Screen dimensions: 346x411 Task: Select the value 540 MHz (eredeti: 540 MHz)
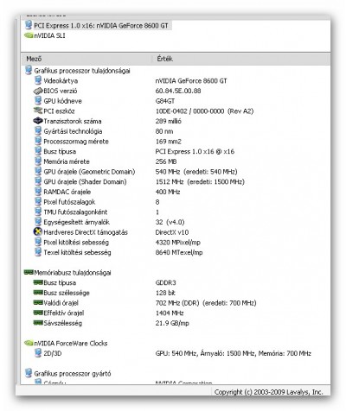pos(196,172)
